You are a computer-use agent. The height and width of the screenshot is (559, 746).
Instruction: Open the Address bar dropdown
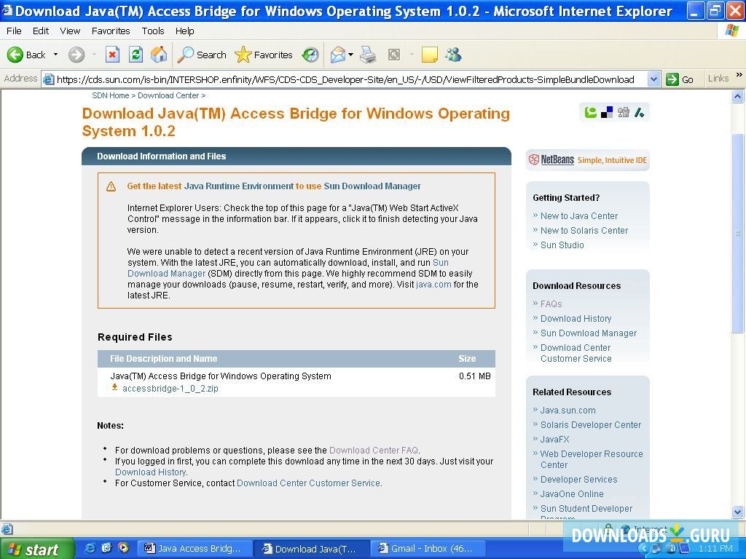pyautogui.click(x=654, y=79)
